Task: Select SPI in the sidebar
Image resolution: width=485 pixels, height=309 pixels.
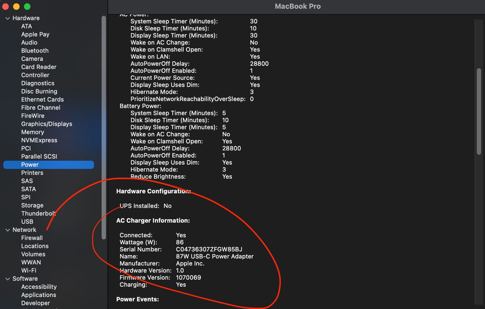Action: (x=26, y=197)
